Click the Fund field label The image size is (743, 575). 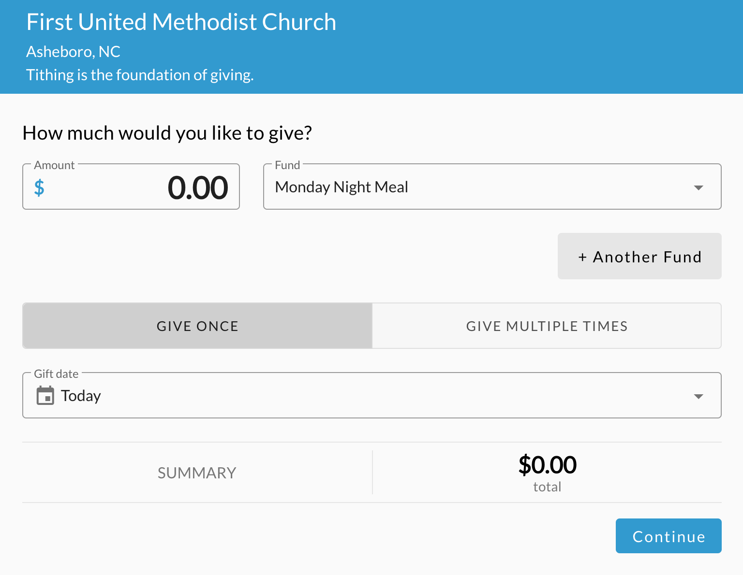(x=287, y=165)
